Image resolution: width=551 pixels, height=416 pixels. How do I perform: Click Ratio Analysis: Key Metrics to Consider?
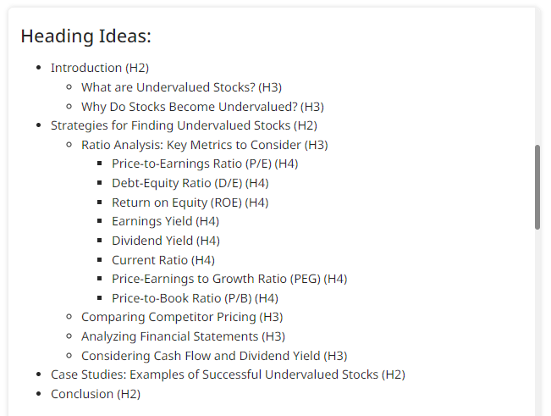pos(204,145)
